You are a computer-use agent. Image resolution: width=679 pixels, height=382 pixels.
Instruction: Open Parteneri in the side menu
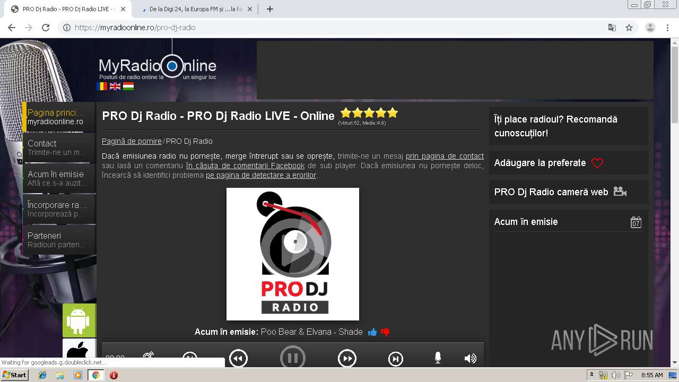(x=59, y=240)
